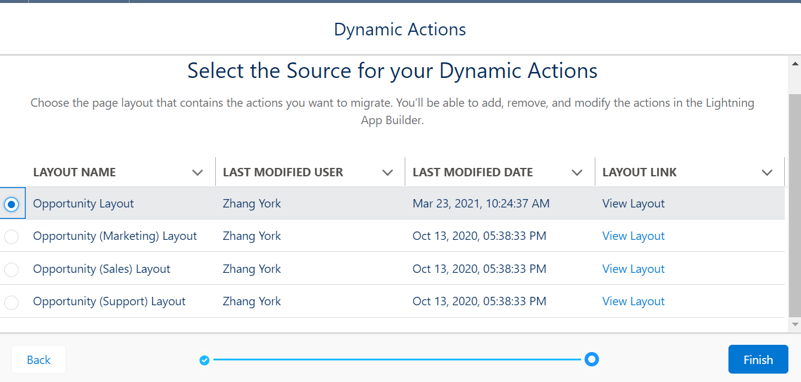Image resolution: width=801 pixels, height=382 pixels.
Task: Click the Finish button
Action: coord(758,359)
